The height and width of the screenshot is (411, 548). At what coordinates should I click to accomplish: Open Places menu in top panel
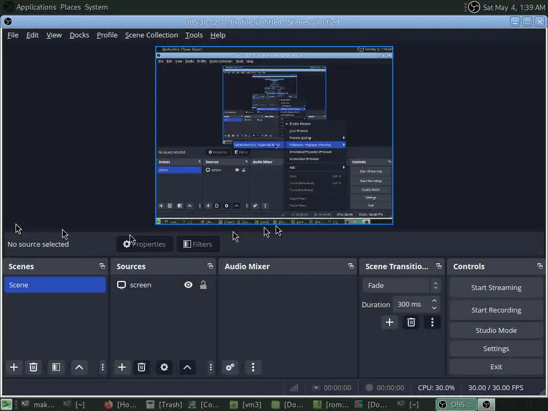[70, 7]
